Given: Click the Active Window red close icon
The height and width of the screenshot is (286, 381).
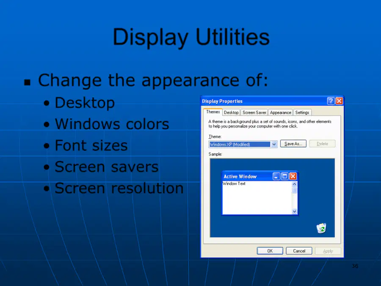Looking at the screenshot, I should pyautogui.click(x=293, y=176).
